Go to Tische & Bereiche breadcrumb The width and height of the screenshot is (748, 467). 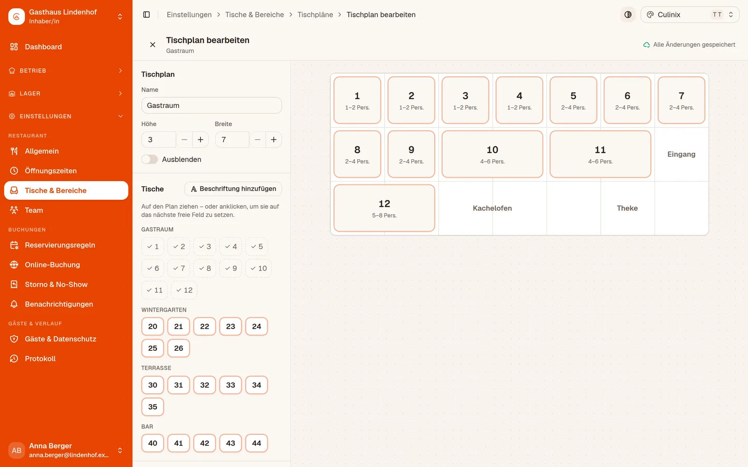click(254, 14)
